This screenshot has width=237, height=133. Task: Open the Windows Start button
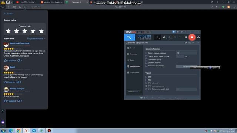(x=3, y=130)
